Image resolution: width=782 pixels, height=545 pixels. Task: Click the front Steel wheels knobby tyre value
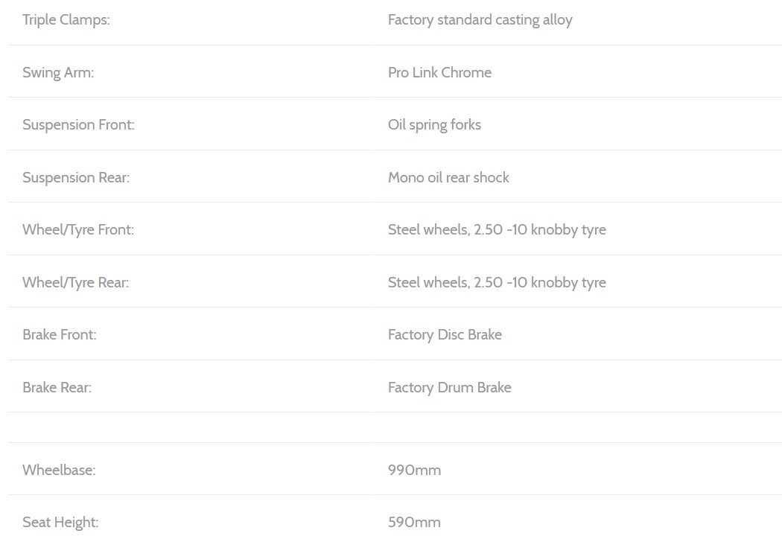[497, 230]
